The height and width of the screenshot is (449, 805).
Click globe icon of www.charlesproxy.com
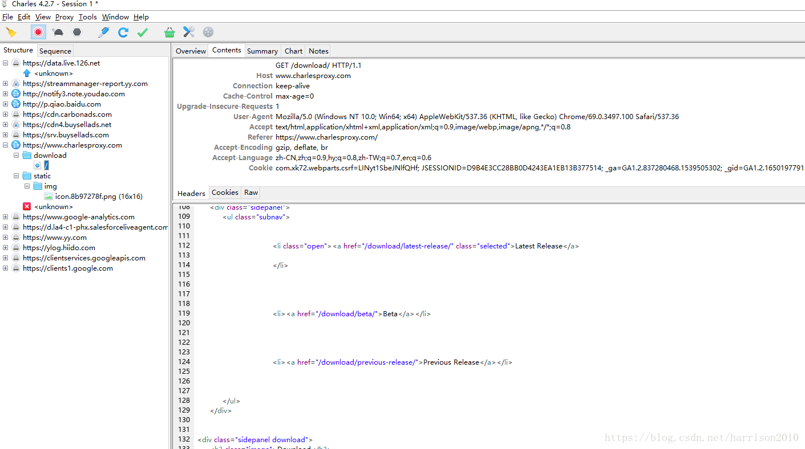[x=16, y=145]
